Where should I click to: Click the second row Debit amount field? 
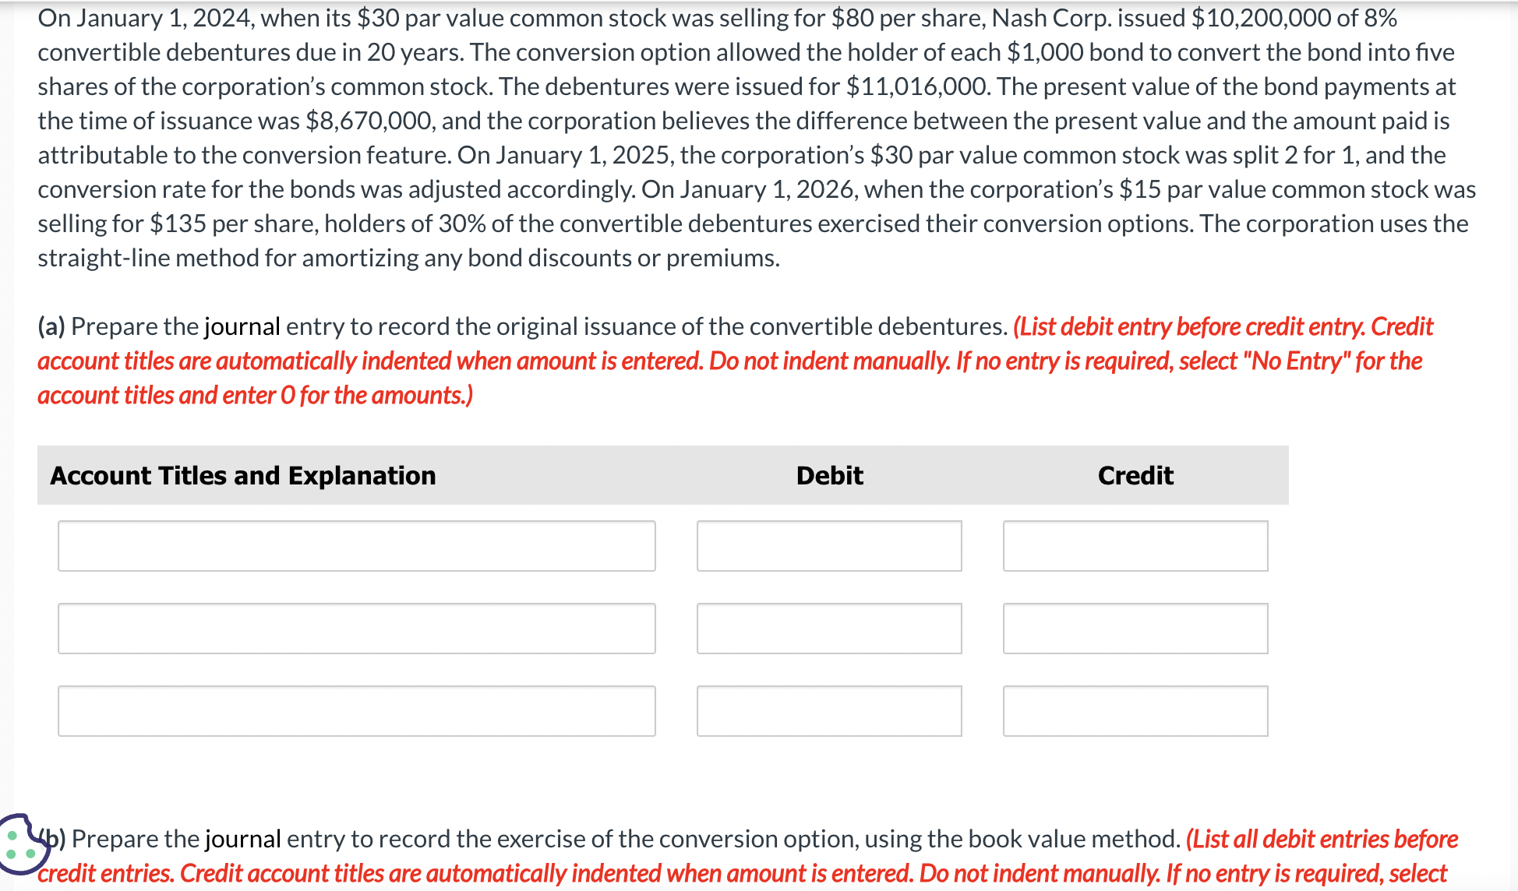(828, 628)
